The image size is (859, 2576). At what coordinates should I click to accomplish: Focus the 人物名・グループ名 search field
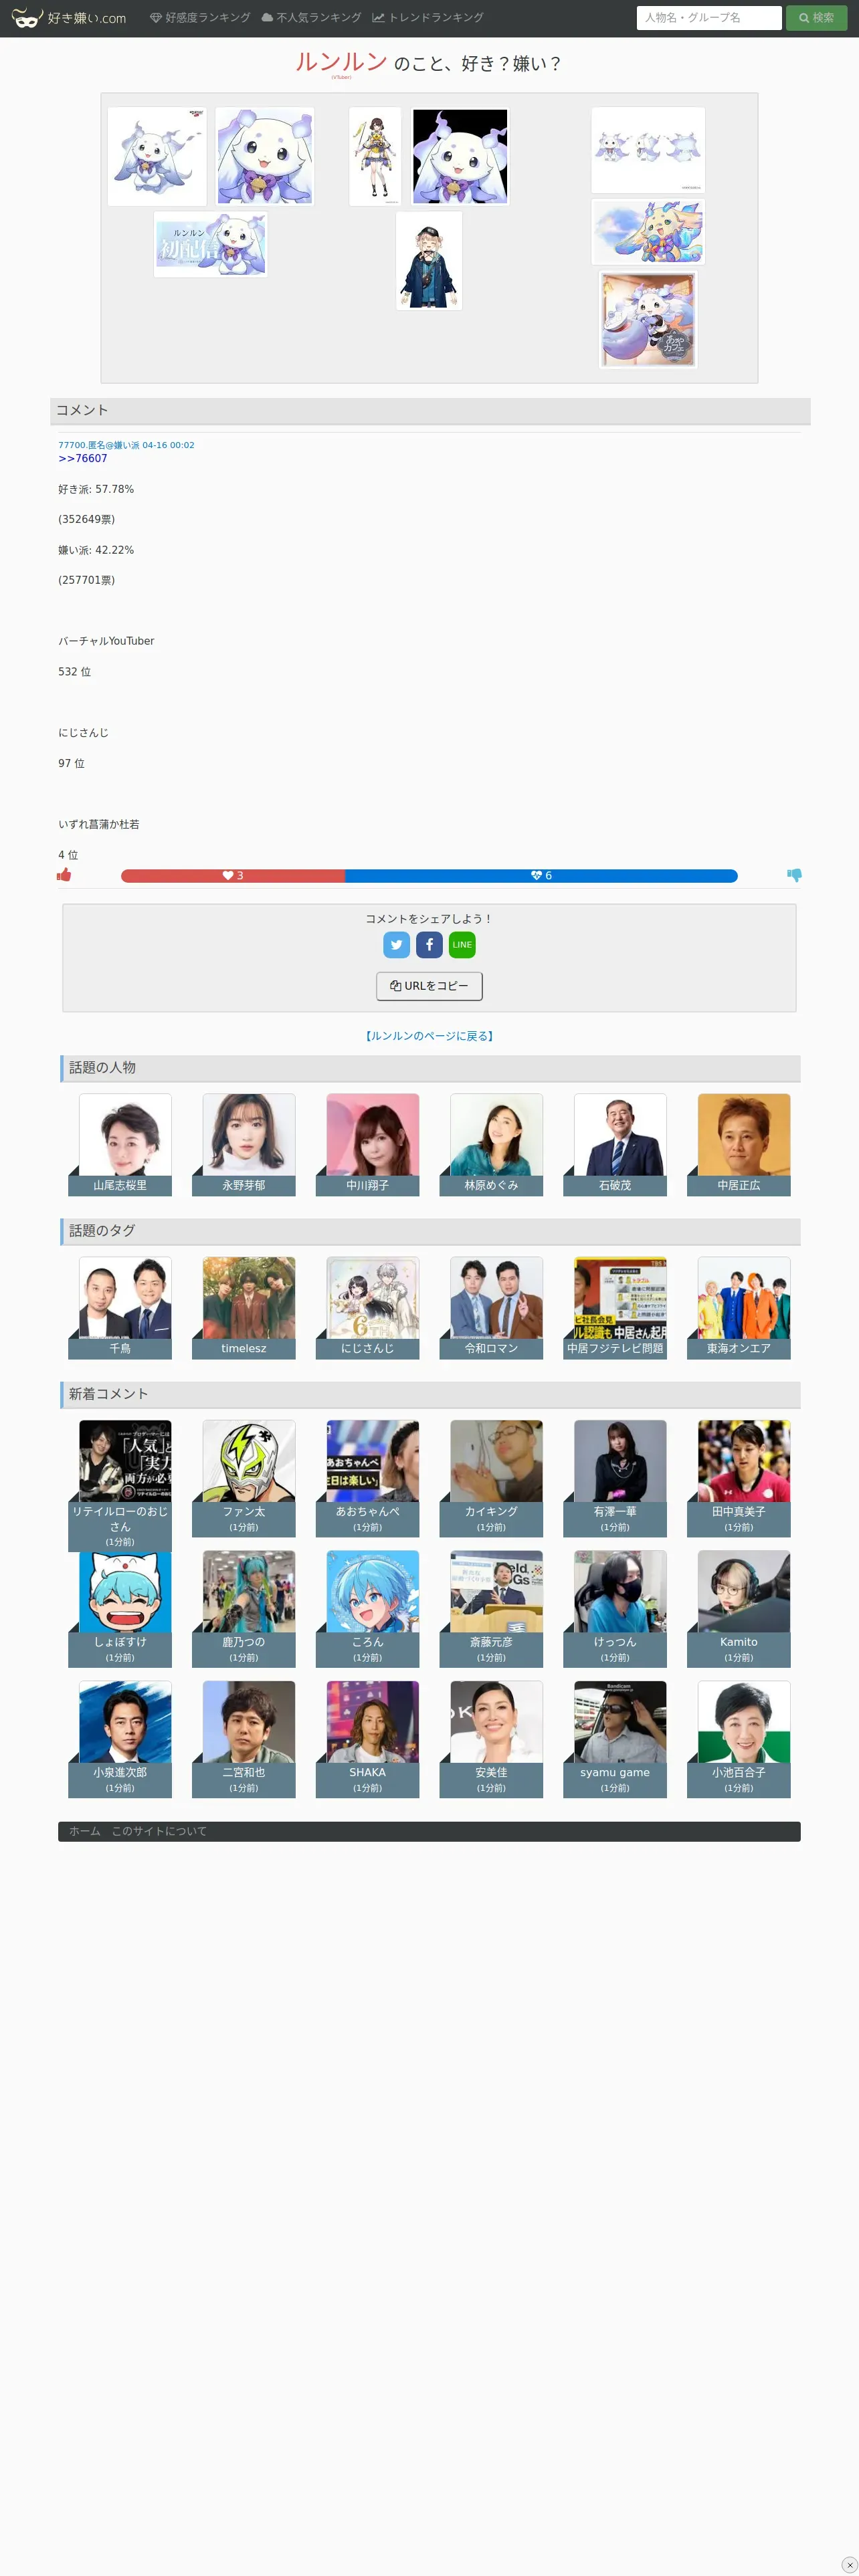[709, 18]
